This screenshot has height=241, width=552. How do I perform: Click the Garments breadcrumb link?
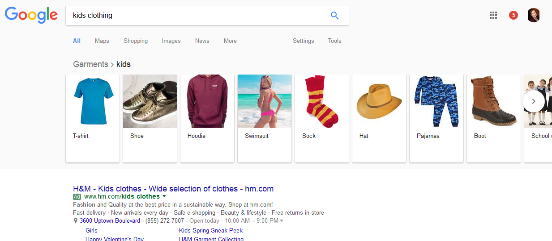click(x=90, y=64)
